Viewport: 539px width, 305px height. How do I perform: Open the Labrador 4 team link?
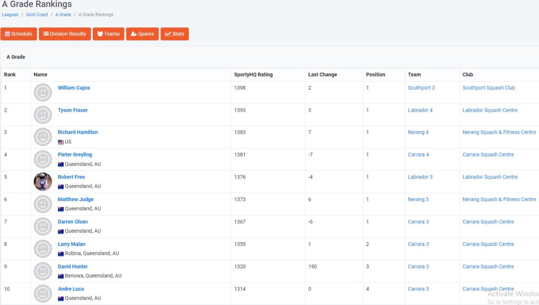click(x=420, y=110)
